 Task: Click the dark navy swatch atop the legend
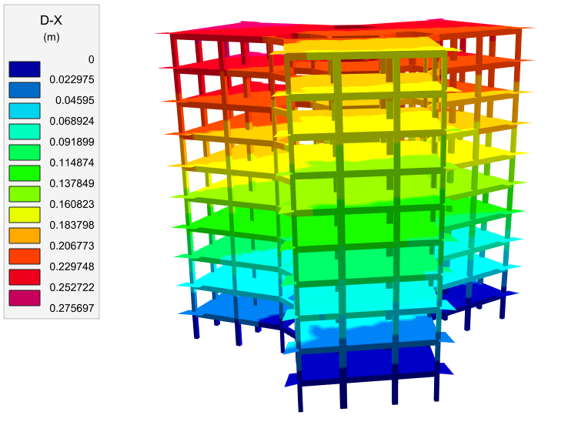24,69
